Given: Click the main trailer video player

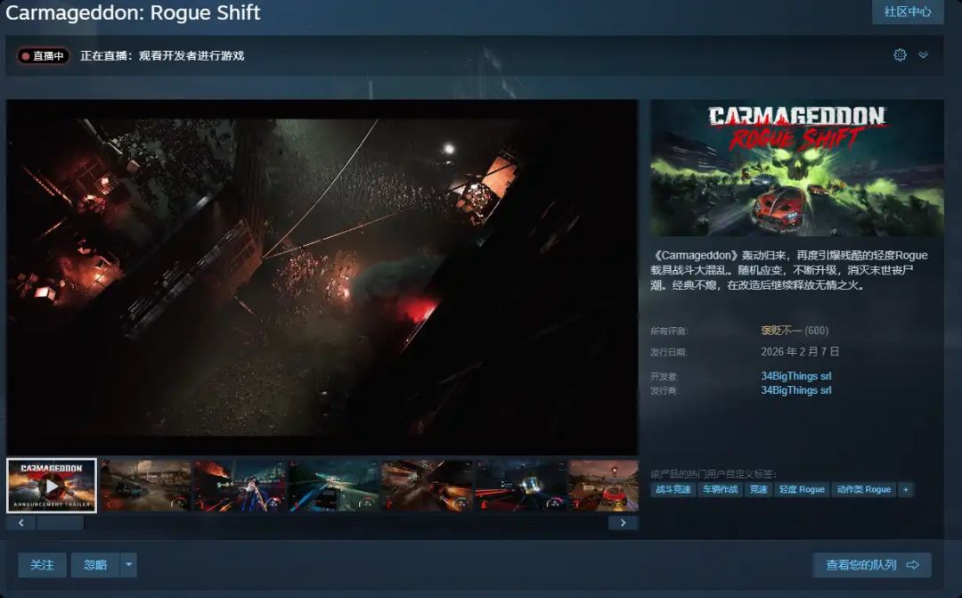Looking at the screenshot, I should pos(322,277).
